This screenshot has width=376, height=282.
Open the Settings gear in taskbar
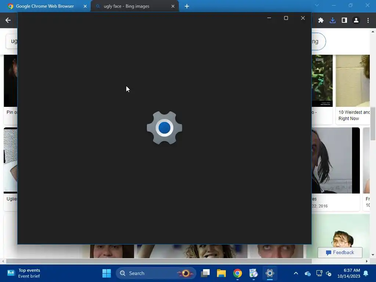[270, 273]
